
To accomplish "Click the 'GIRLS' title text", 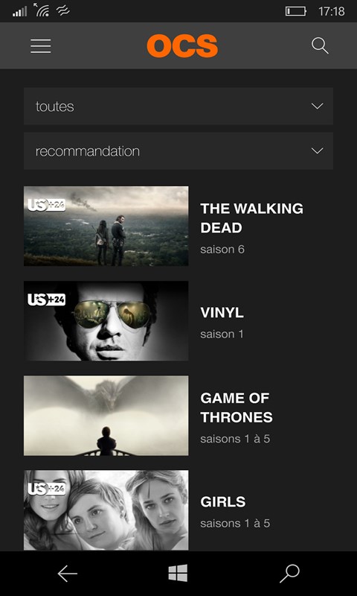I will pyautogui.click(x=222, y=501).
